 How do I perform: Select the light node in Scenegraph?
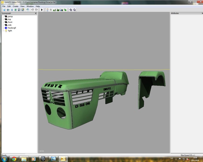[x=10, y=31]
